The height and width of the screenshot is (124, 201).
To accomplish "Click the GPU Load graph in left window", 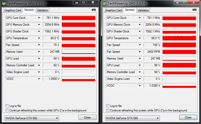I will coord(78,58).
